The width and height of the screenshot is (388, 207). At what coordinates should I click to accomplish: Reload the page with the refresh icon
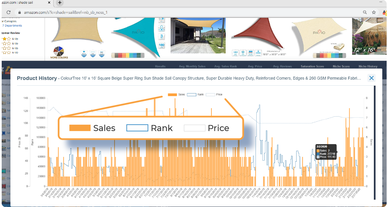[8, 12]
